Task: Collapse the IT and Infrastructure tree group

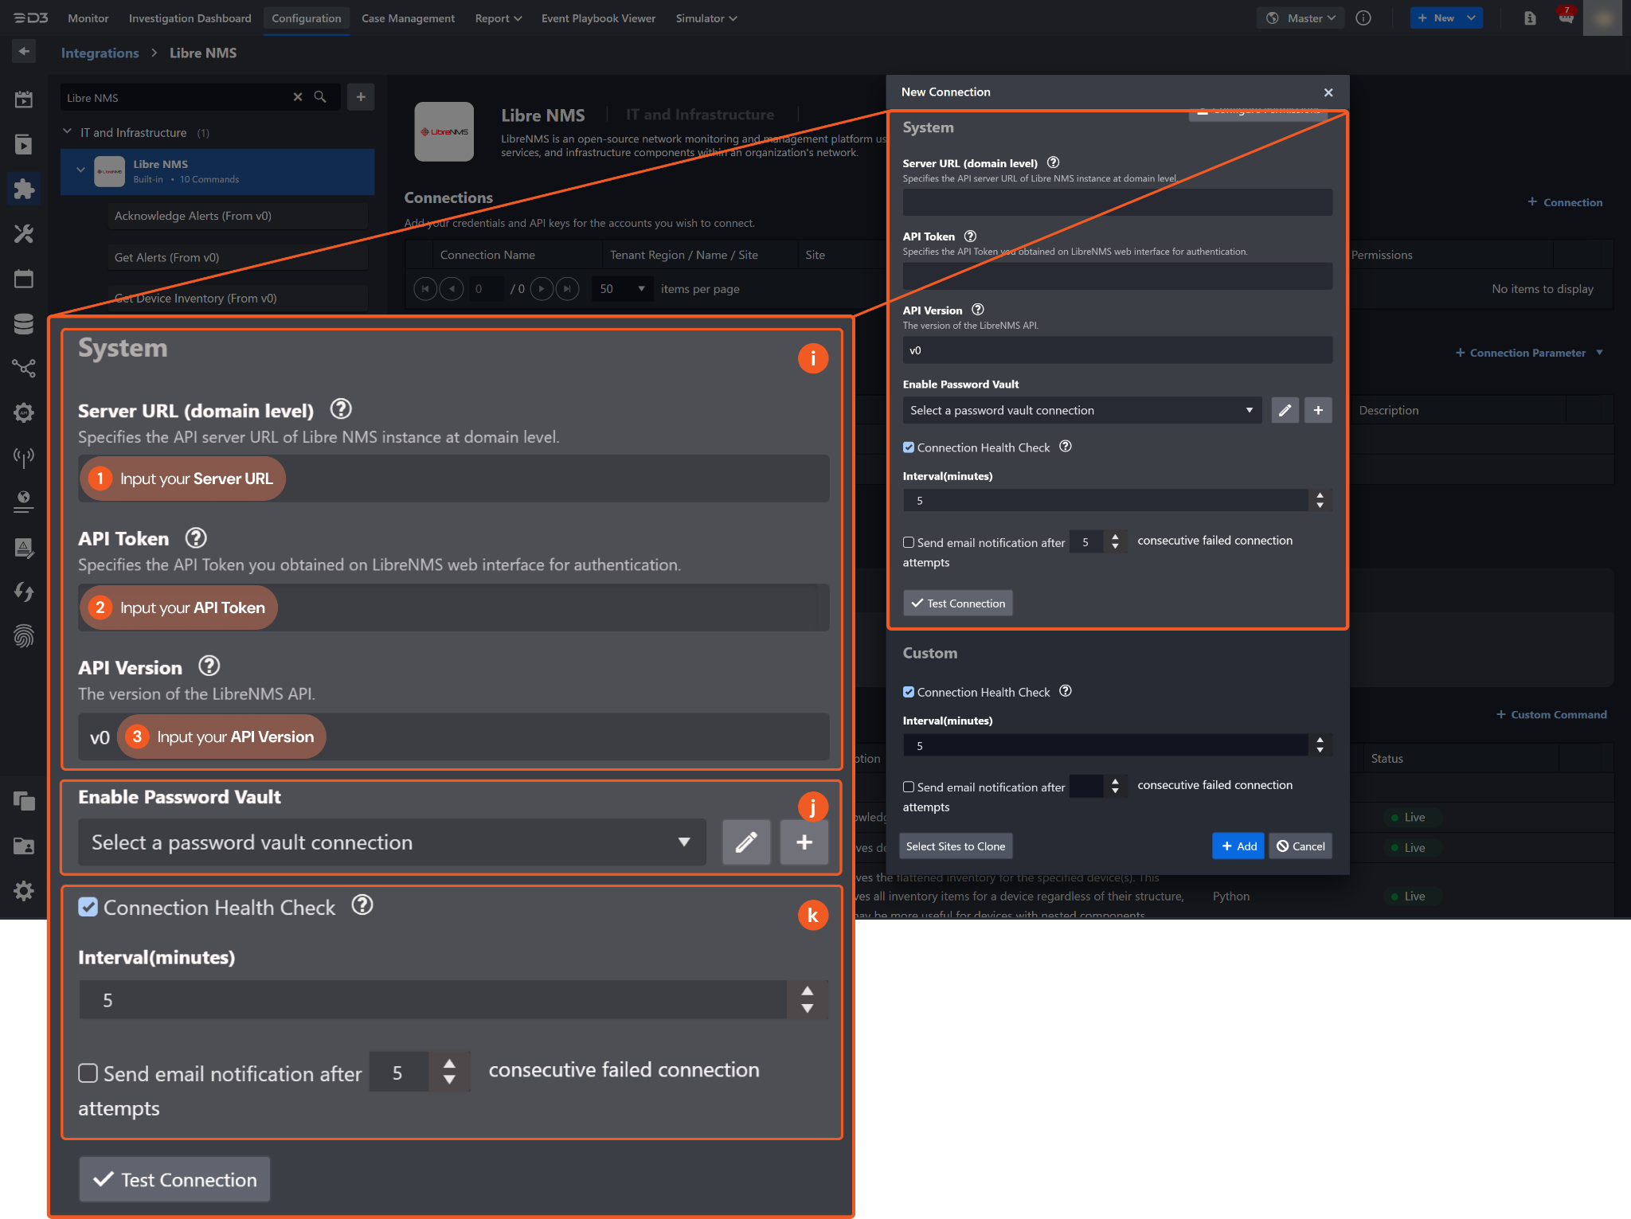Action: (68, 132)
